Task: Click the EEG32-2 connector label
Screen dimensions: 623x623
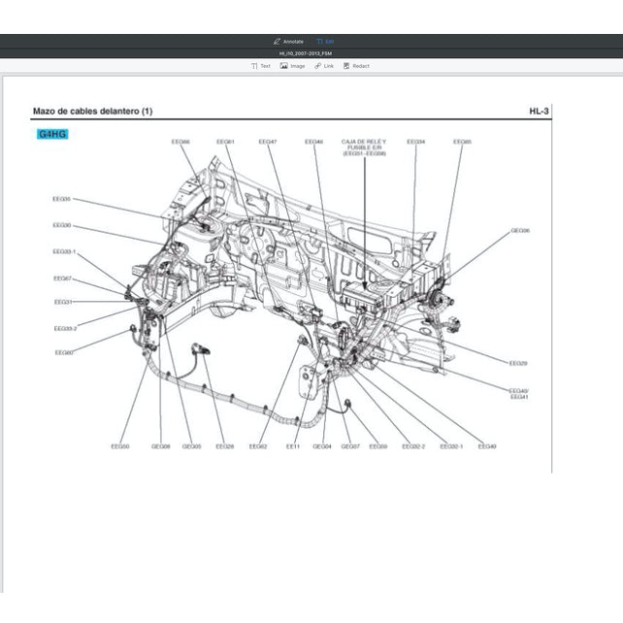Action: click(413, 446)
